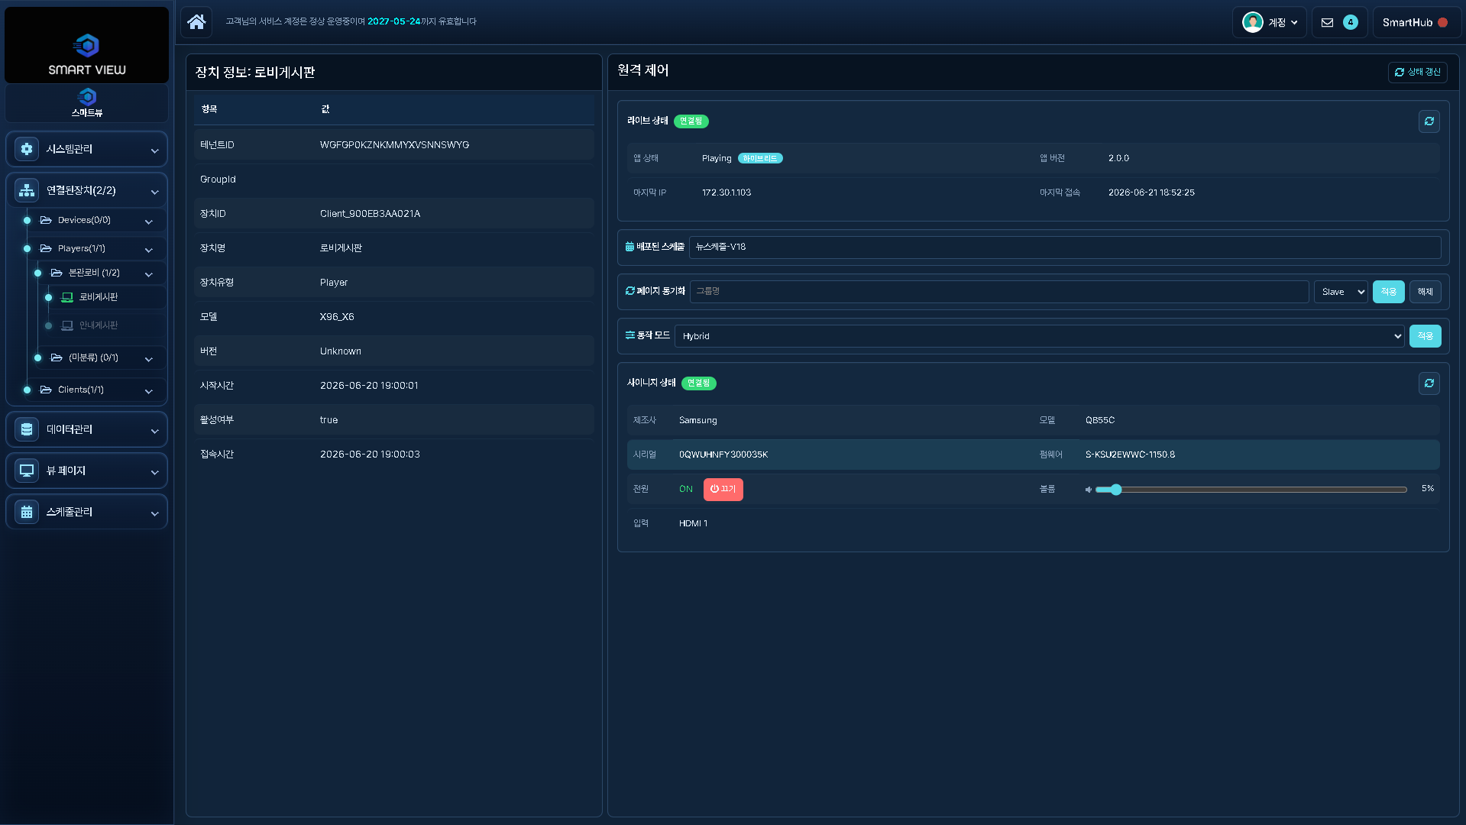Open the mail notifications icon
This screenshot has width=1466, height=825.
pos(1327,22)
